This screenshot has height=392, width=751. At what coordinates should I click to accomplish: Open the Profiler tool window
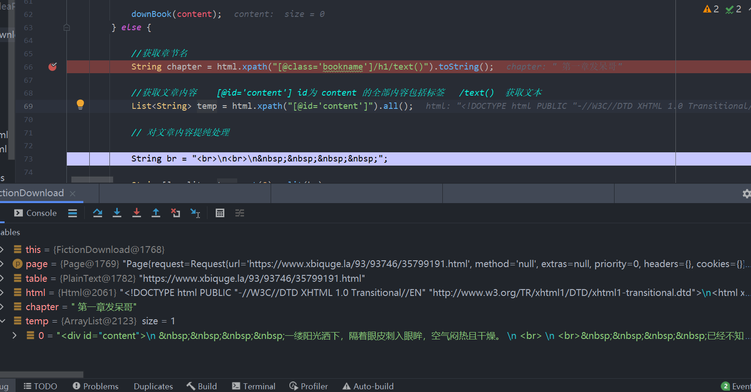(309, 387)
